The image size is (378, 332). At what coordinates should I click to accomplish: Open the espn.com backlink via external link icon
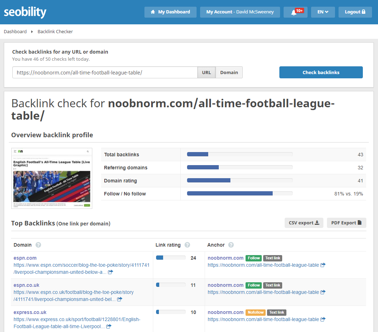(110, 272)
